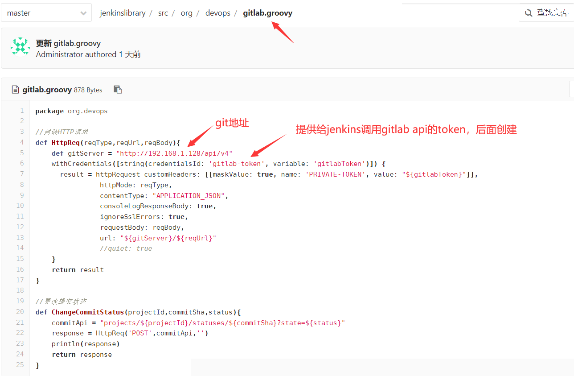Click the gitlab.groovy breadcrumb
This screenshot has height=376, width=574.
point(268,13)
